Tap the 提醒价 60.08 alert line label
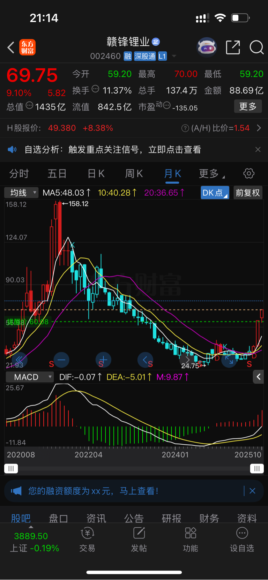This screenshot has height=580, width=268. coord(28,322)
